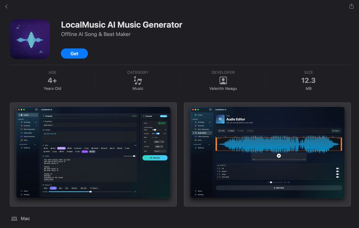Adjust the Steps slider in Controls
Image resolution: width=359 pixels, height=228 pixels.
tap(156, 130)
